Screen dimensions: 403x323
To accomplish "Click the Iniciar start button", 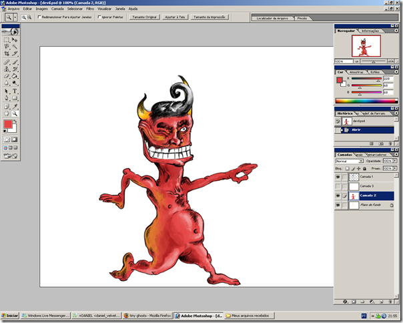I will (10, 316).
